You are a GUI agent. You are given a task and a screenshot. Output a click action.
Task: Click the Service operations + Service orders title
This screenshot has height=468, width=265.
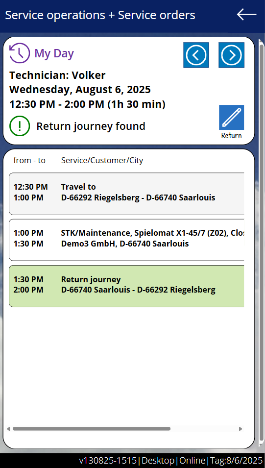pyautogui.click(x=100, y=15)
